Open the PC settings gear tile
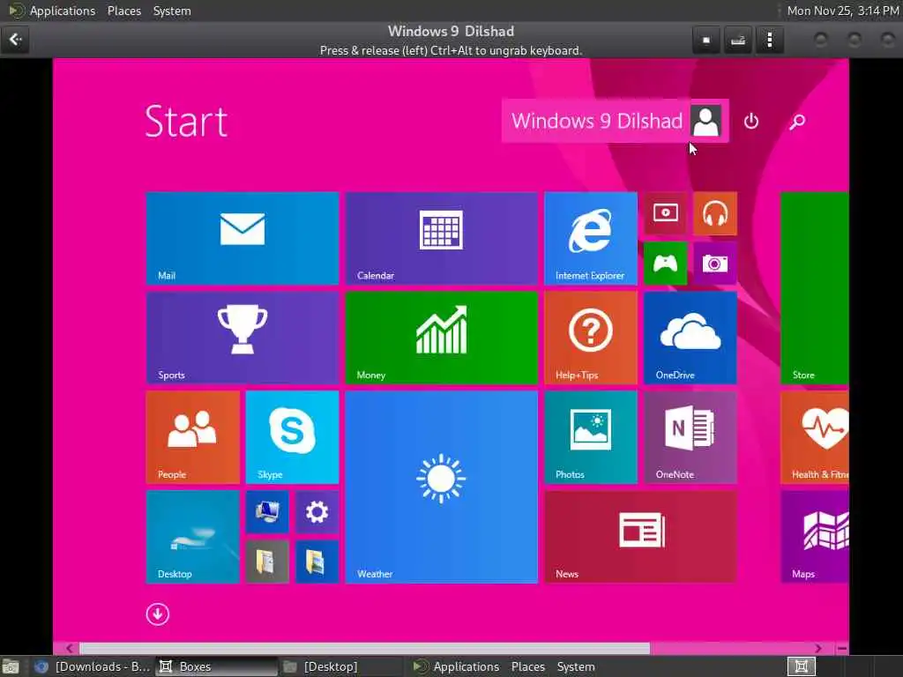 (317, 512)
